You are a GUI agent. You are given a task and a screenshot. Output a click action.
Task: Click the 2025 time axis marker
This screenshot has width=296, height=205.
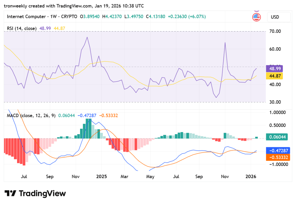pos(101,177)
